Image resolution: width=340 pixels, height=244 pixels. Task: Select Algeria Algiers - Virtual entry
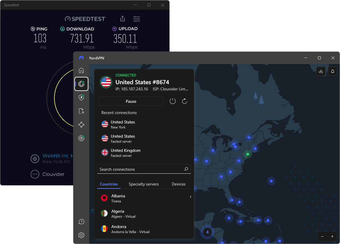pos(144,214)
